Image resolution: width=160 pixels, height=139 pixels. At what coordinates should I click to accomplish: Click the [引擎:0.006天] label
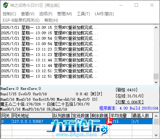pyautogui.click(x=130, y=102)
